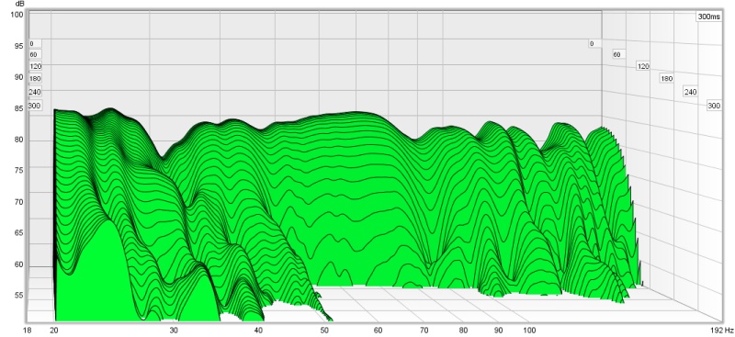Select the 60 dB vertical axis value
The image size is (735, 337).
(x=18, y=264)
